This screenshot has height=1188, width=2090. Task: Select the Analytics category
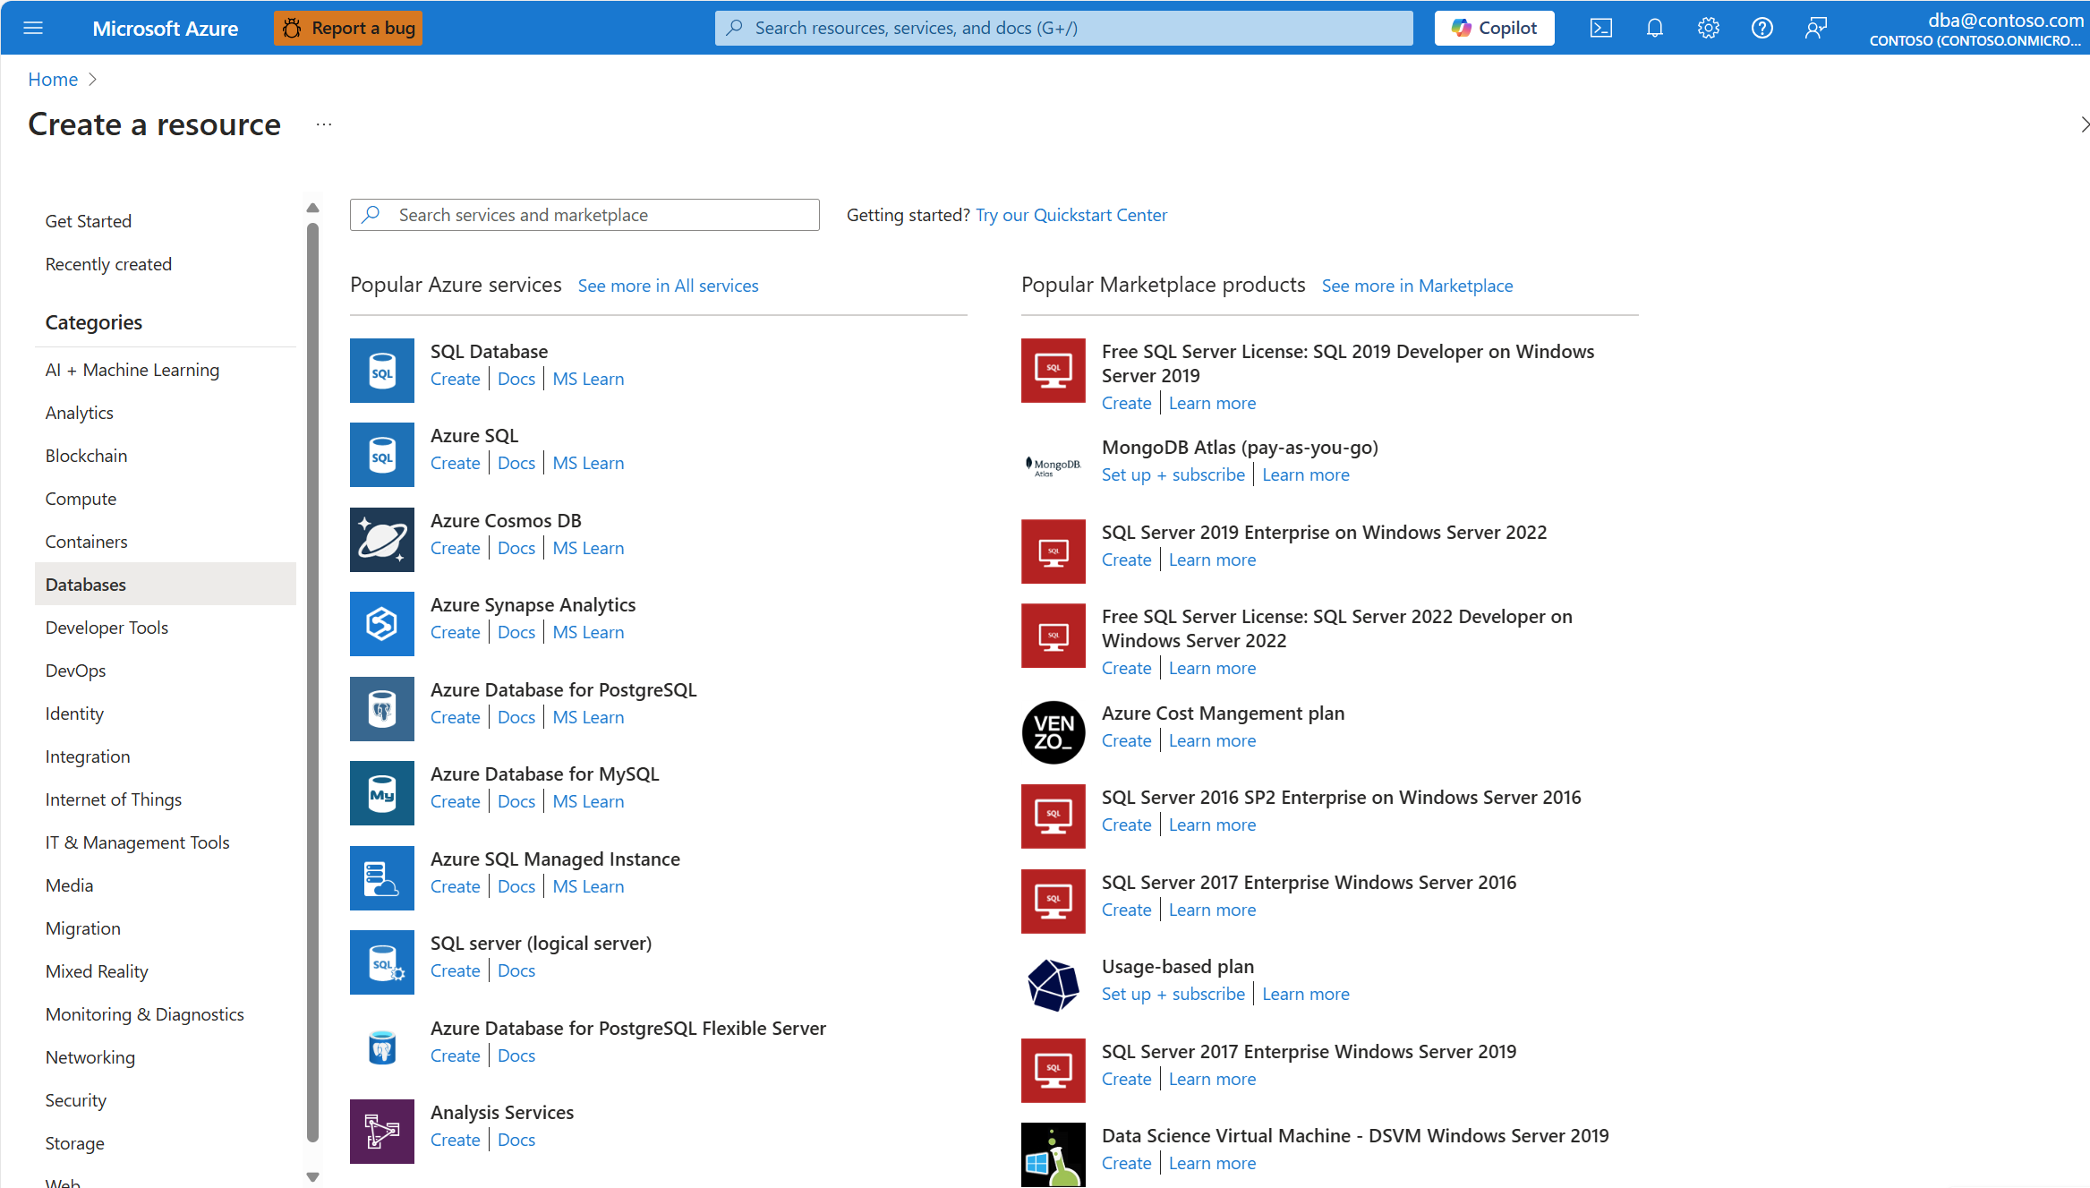pyautogui.click(x=79, y=412)
